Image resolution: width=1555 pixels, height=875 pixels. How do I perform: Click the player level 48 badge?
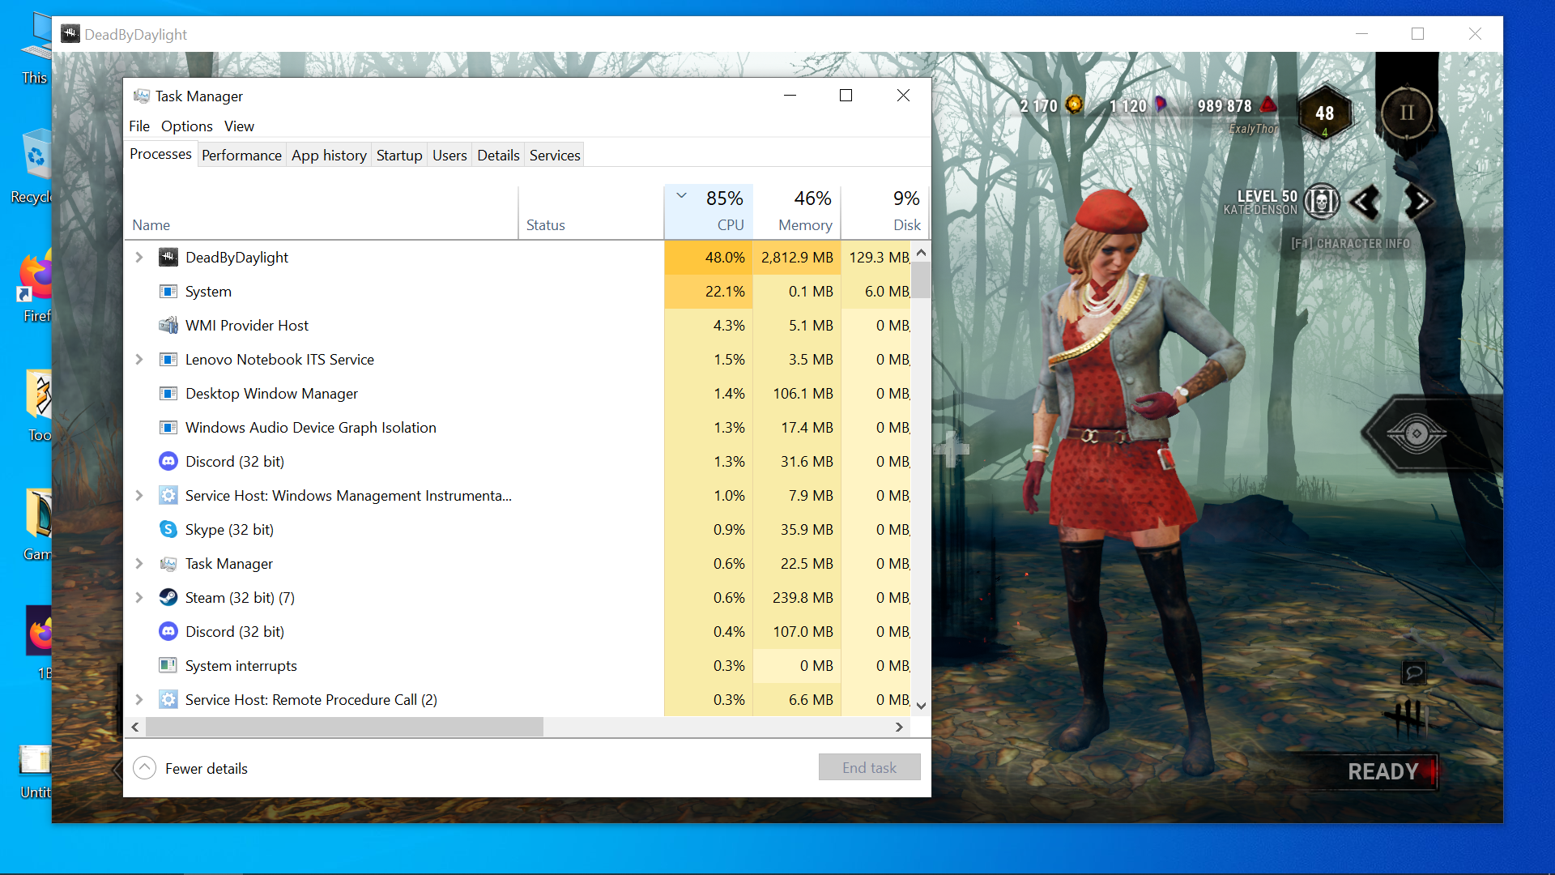pyautogui.click(x=1324, y=113)
